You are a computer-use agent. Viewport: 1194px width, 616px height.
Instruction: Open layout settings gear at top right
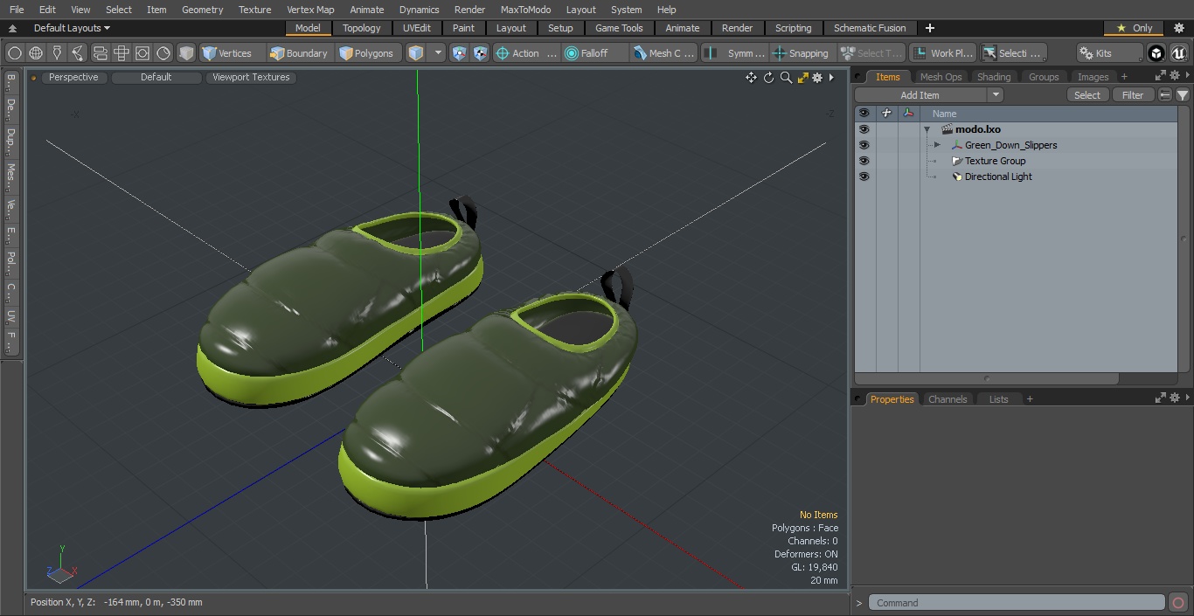(1178, 28)
